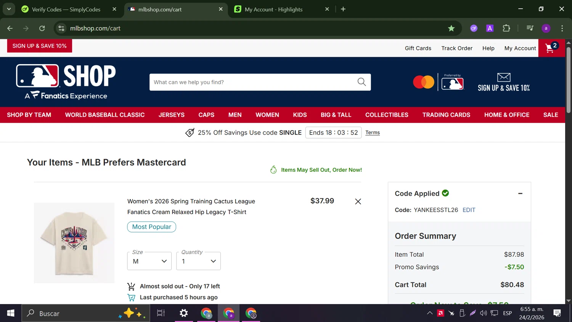Click the search magnifier icon in search box

pyautogui.click(x=362, y=82)
